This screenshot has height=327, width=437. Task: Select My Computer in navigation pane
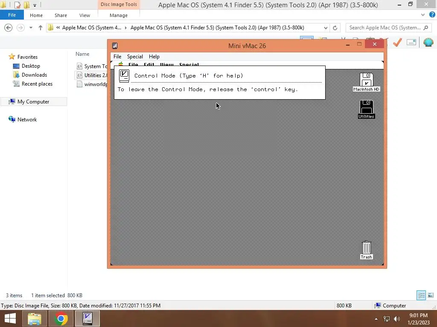pyautogui.click(x=33, y=102)
